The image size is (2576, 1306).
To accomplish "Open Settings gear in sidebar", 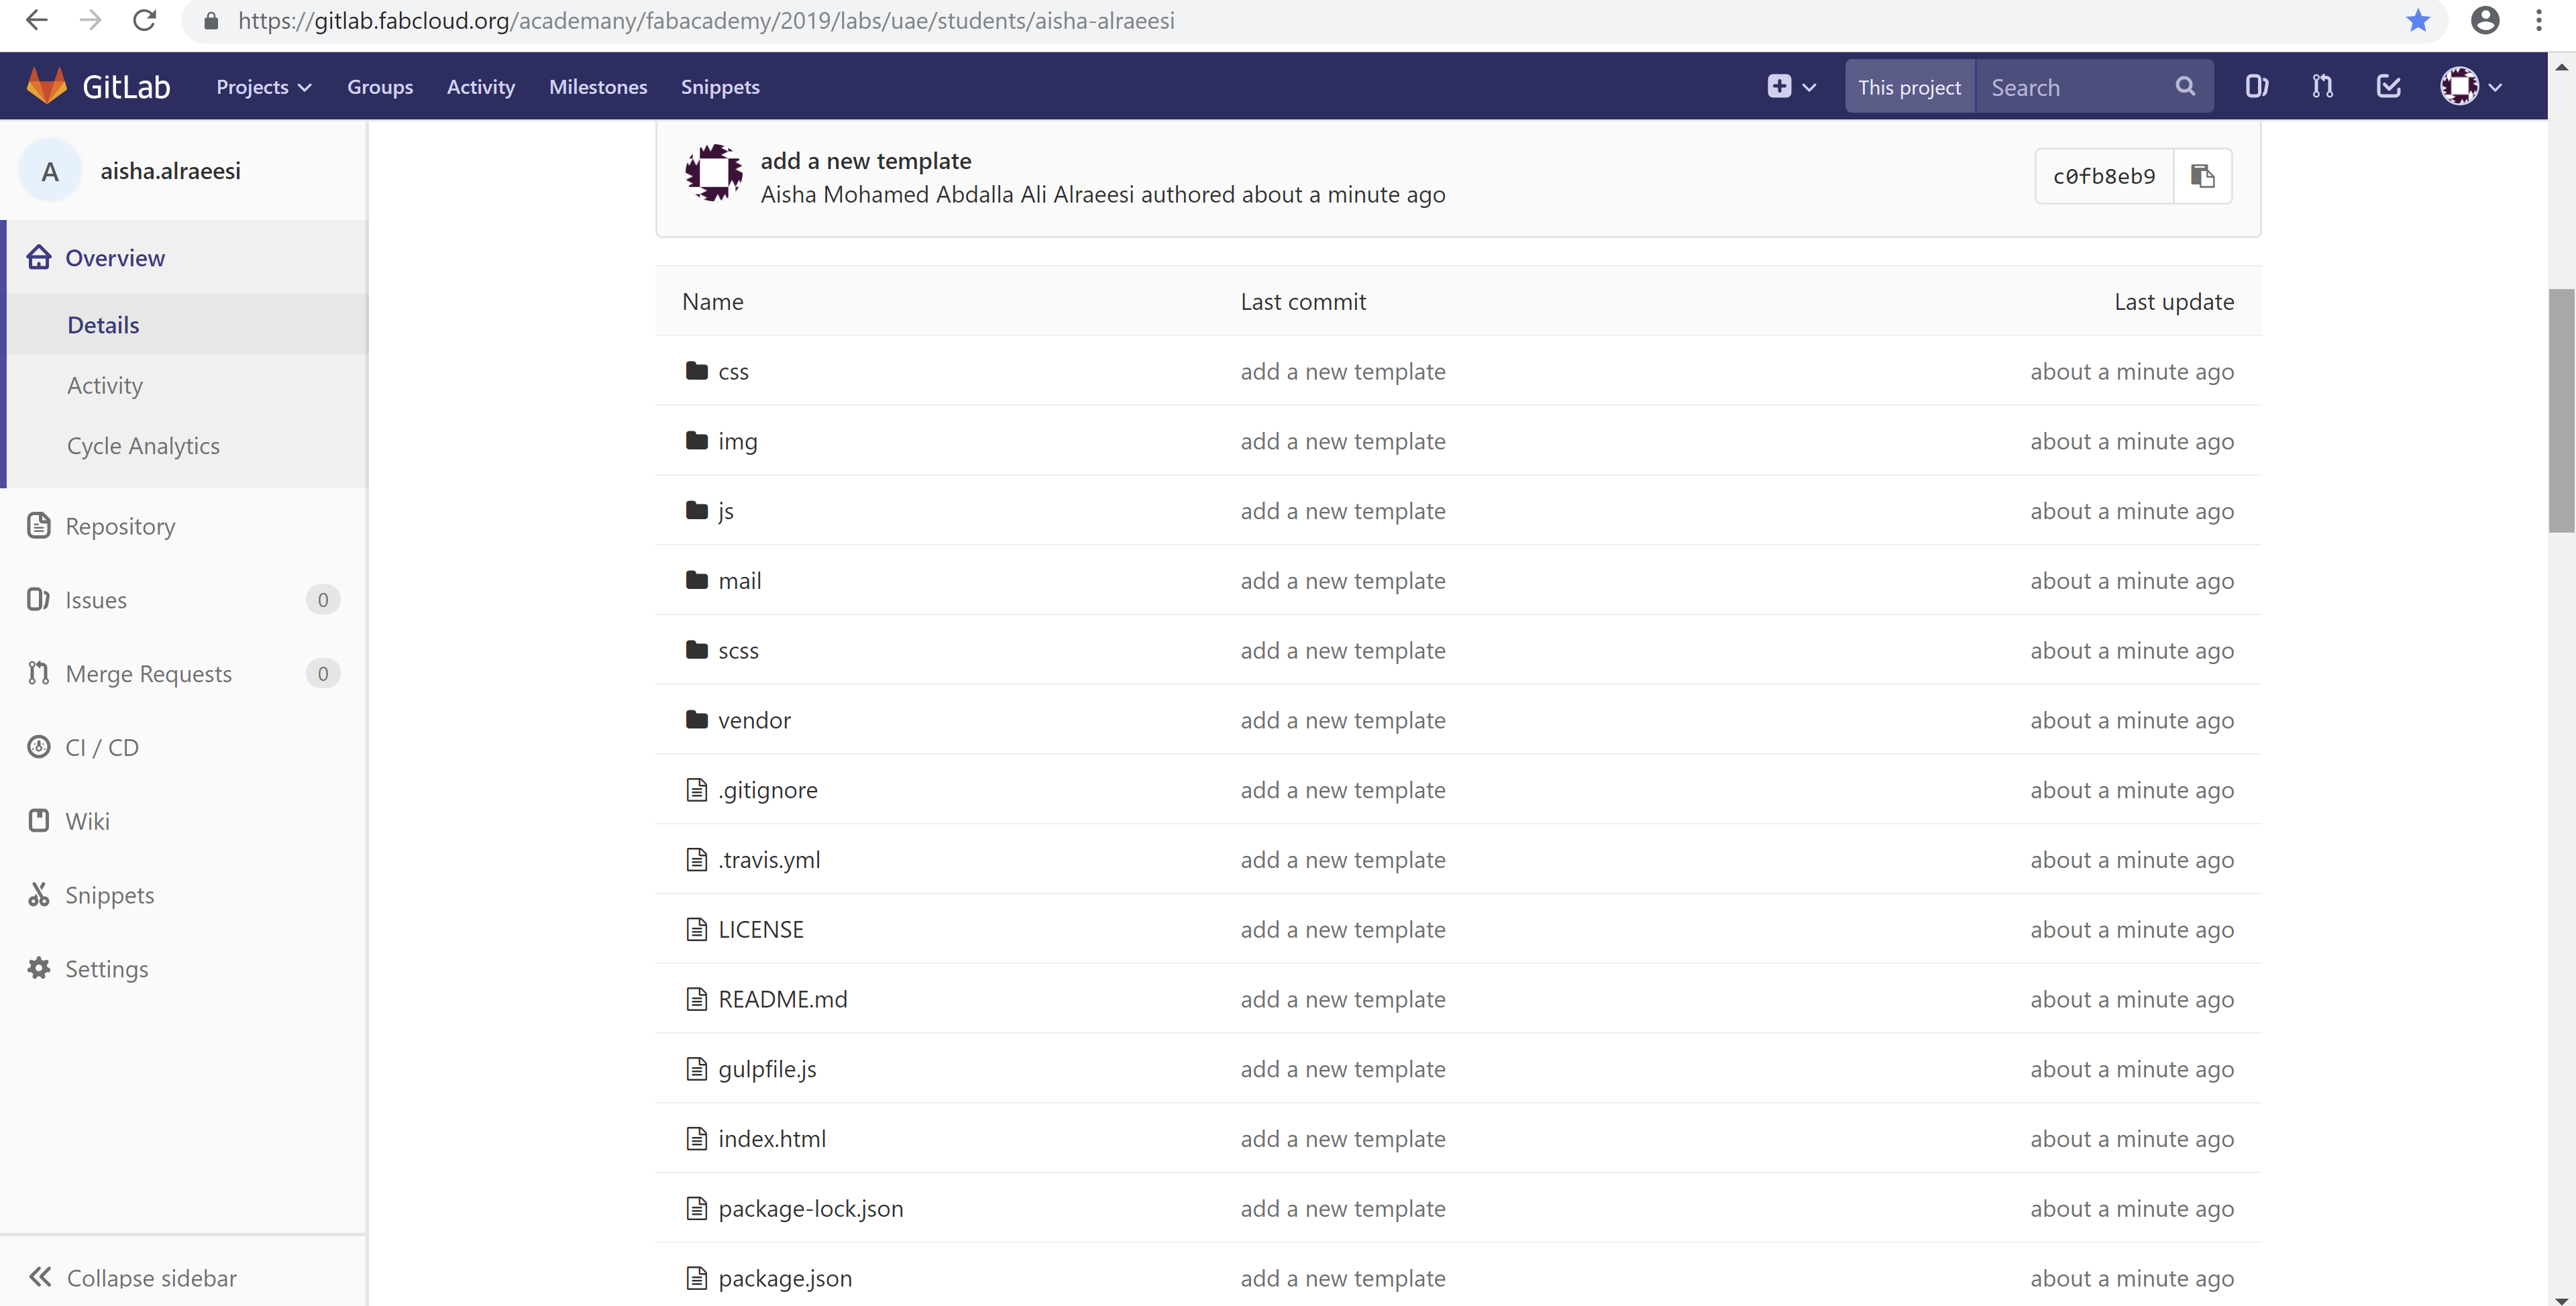I will point(106,968).
